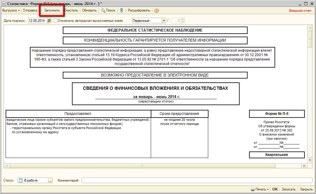Expand the Первичный dropdown arrow

point(164,20)
